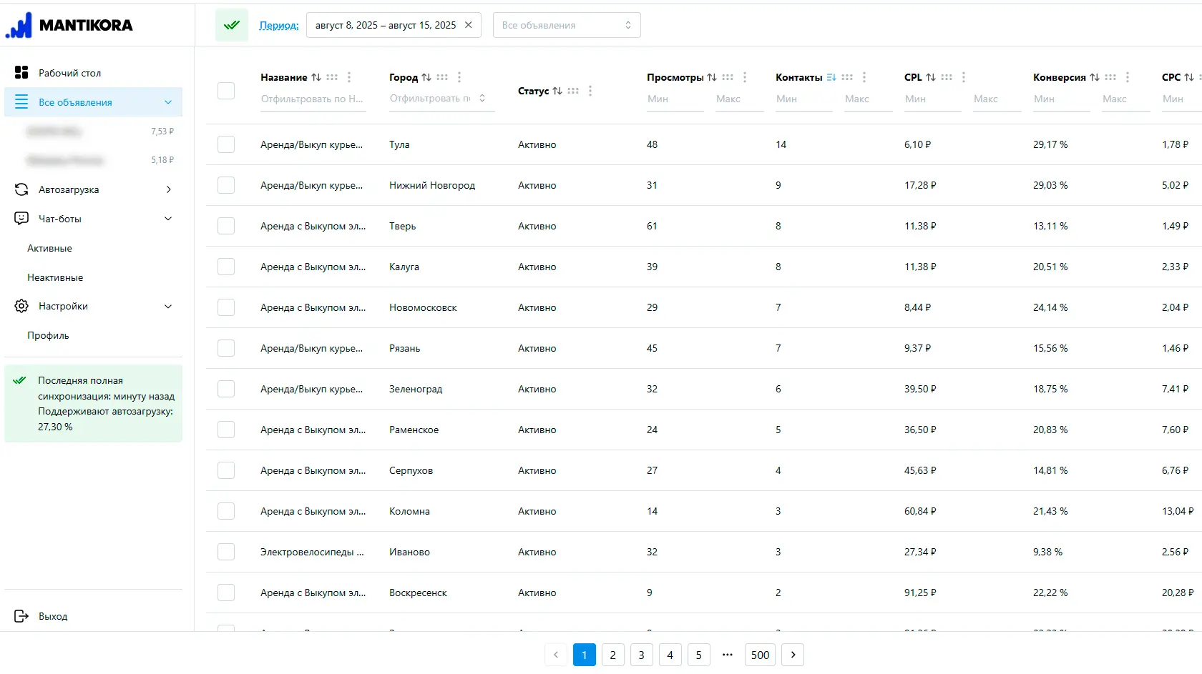Grab the Контакты column drag handle

847,77
